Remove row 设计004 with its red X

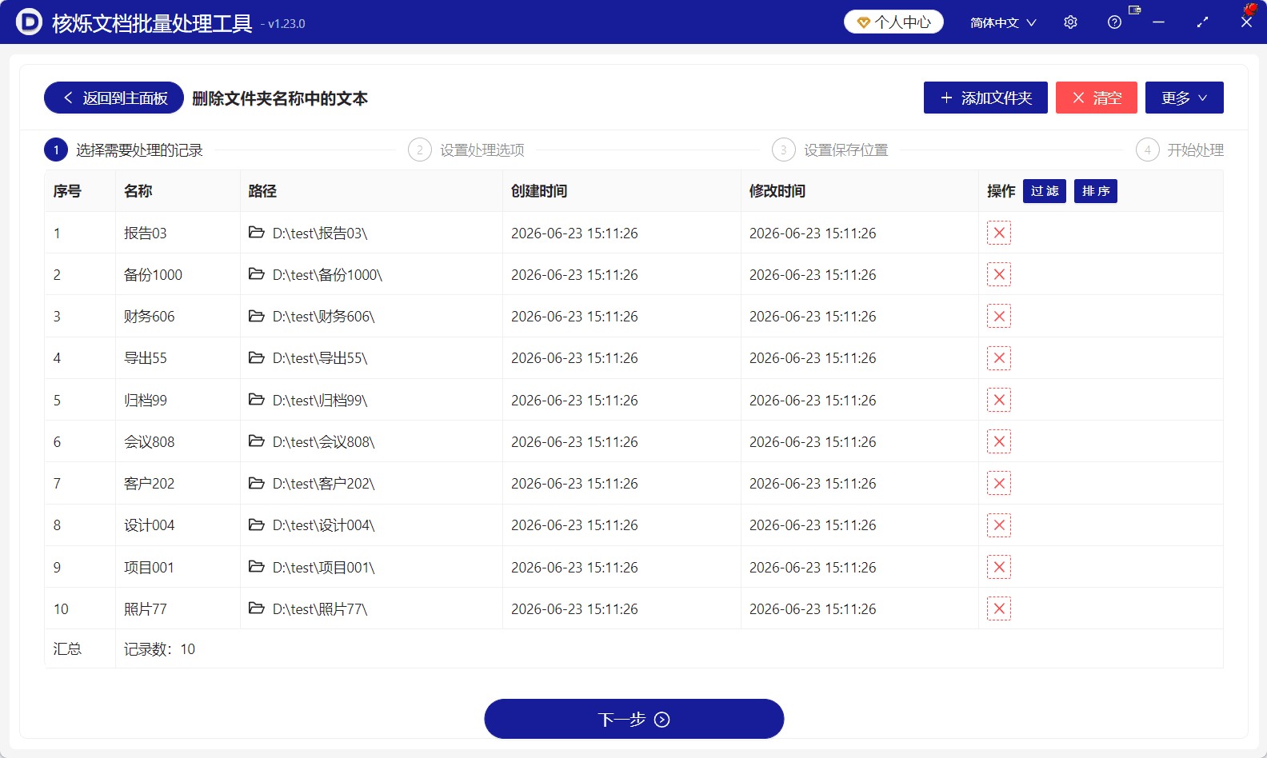pos(999,525)
